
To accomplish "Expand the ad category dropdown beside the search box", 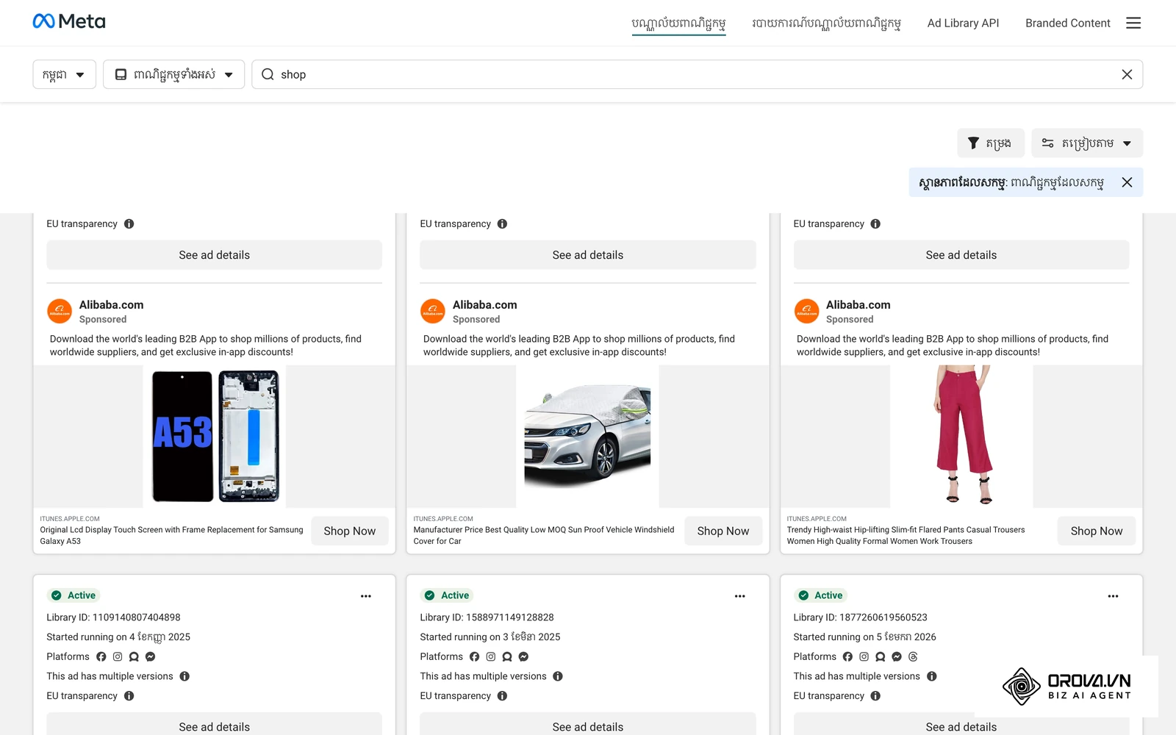I will pyautogui.click(x=173, y=74).
